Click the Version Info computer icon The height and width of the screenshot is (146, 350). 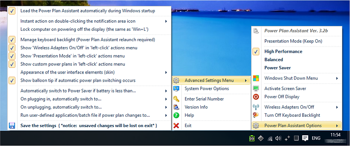point(176,107)
